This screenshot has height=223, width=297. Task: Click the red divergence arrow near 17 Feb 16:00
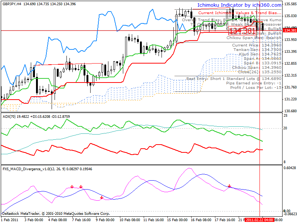tap(229, 186)
